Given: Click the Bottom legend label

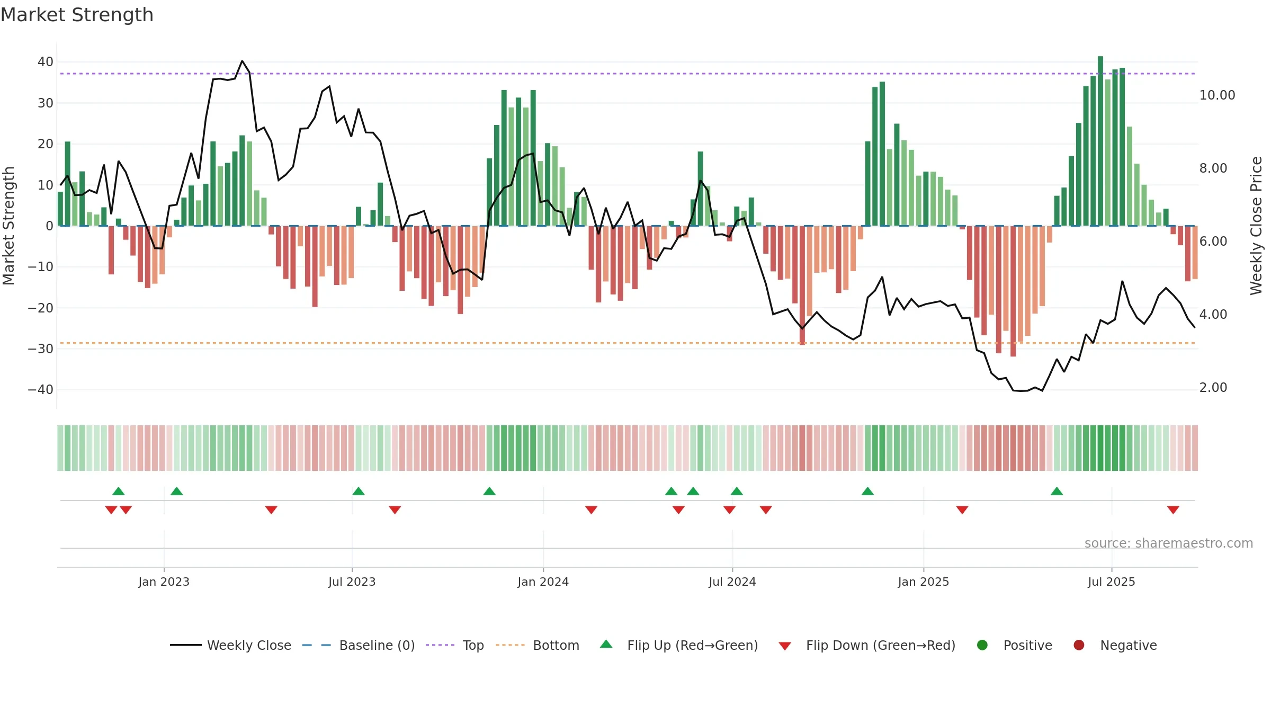Looking at the screenshot, I should [x=556, y=645].
